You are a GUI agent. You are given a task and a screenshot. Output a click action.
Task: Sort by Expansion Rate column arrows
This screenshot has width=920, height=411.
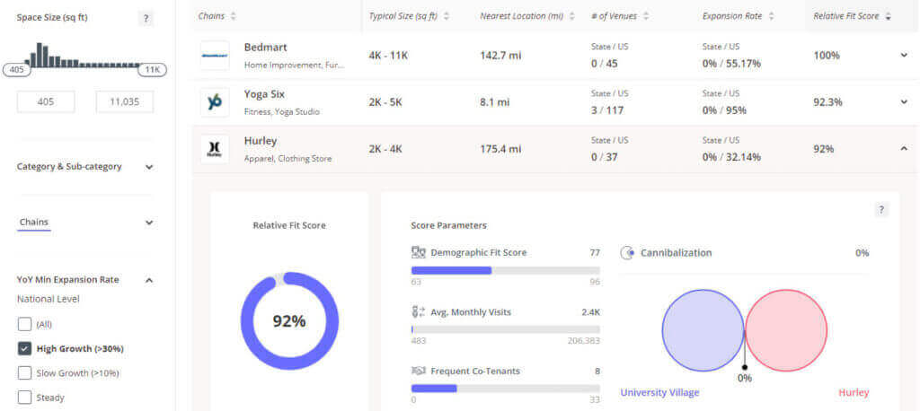coord(771,16)
